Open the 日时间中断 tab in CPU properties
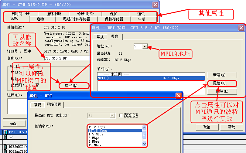This screenshot has height=153, width=246. coord(21,14)
